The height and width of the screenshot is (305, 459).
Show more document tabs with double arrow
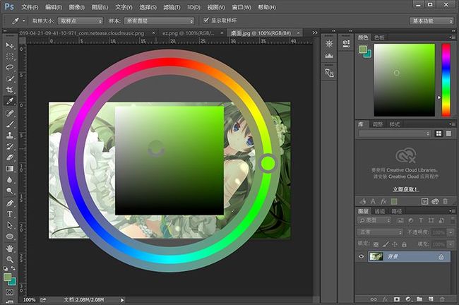[315, 32]
